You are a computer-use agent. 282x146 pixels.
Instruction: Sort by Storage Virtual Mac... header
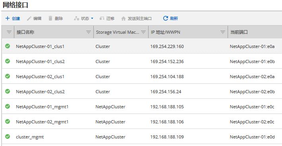118,32
